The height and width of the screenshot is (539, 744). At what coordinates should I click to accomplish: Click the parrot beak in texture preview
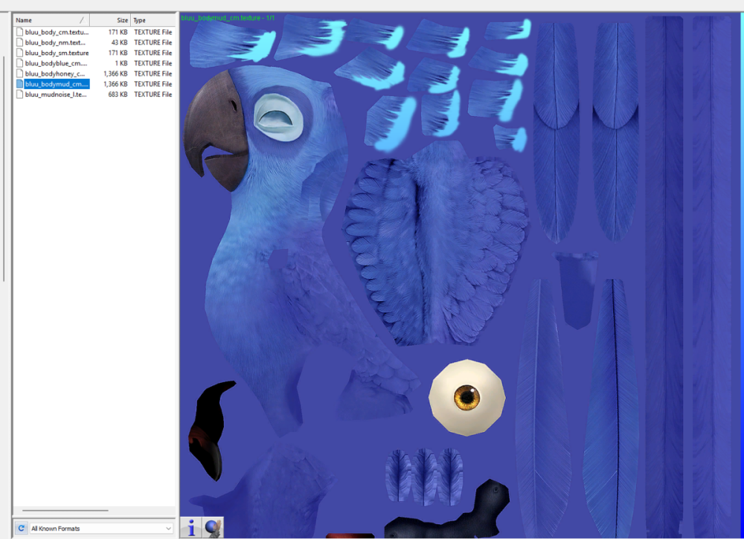click(217, 130)
